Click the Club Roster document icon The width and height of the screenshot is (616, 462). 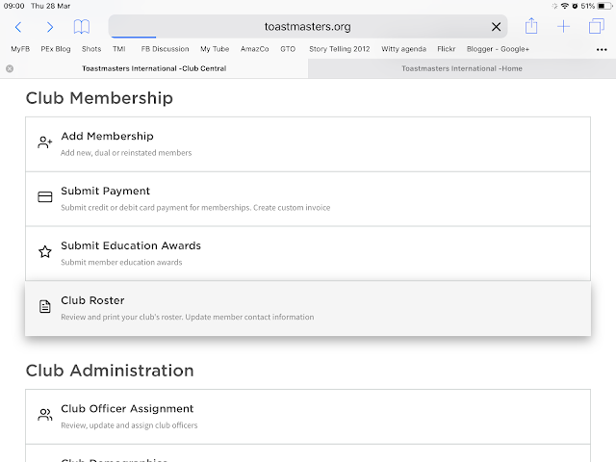coord(45,307)
